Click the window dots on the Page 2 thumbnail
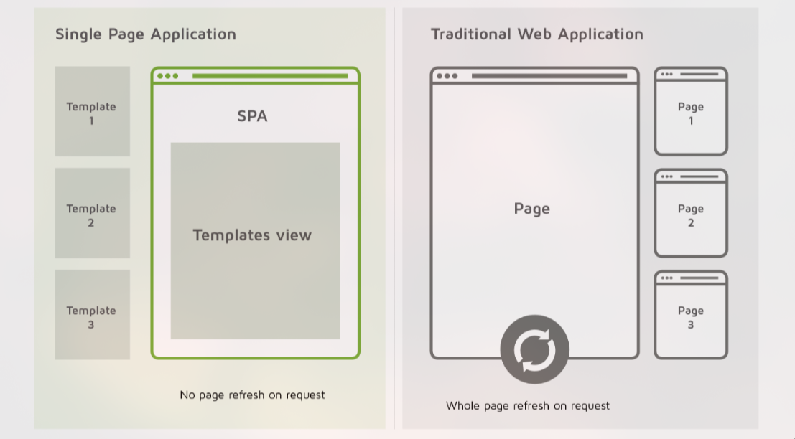The width and height of the screenshot is (795, 439). (x=666, y=176)
